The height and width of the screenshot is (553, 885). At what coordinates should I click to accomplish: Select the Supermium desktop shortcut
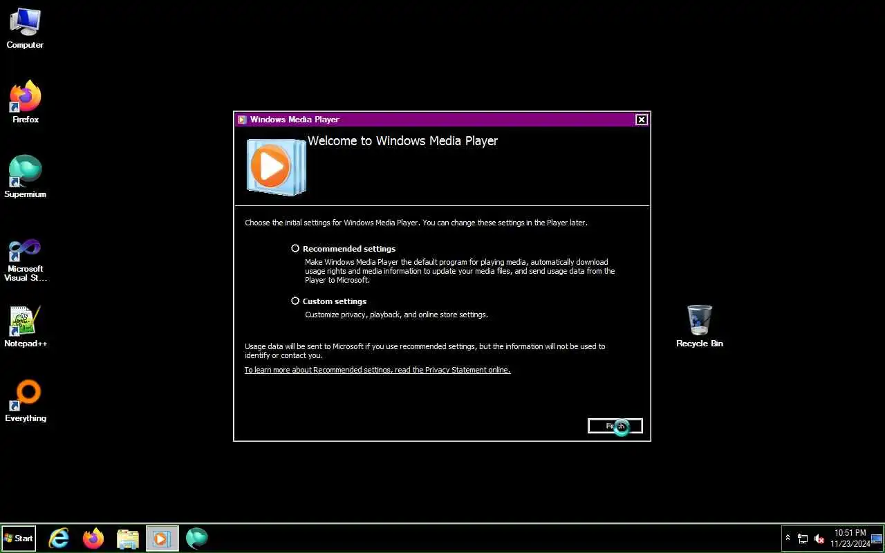(x=26, y=177)
